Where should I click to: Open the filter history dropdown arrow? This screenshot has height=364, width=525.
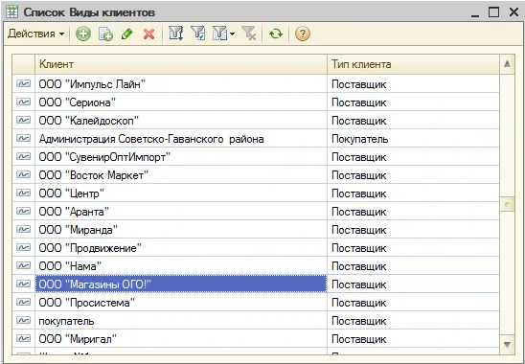click(232, 34)
